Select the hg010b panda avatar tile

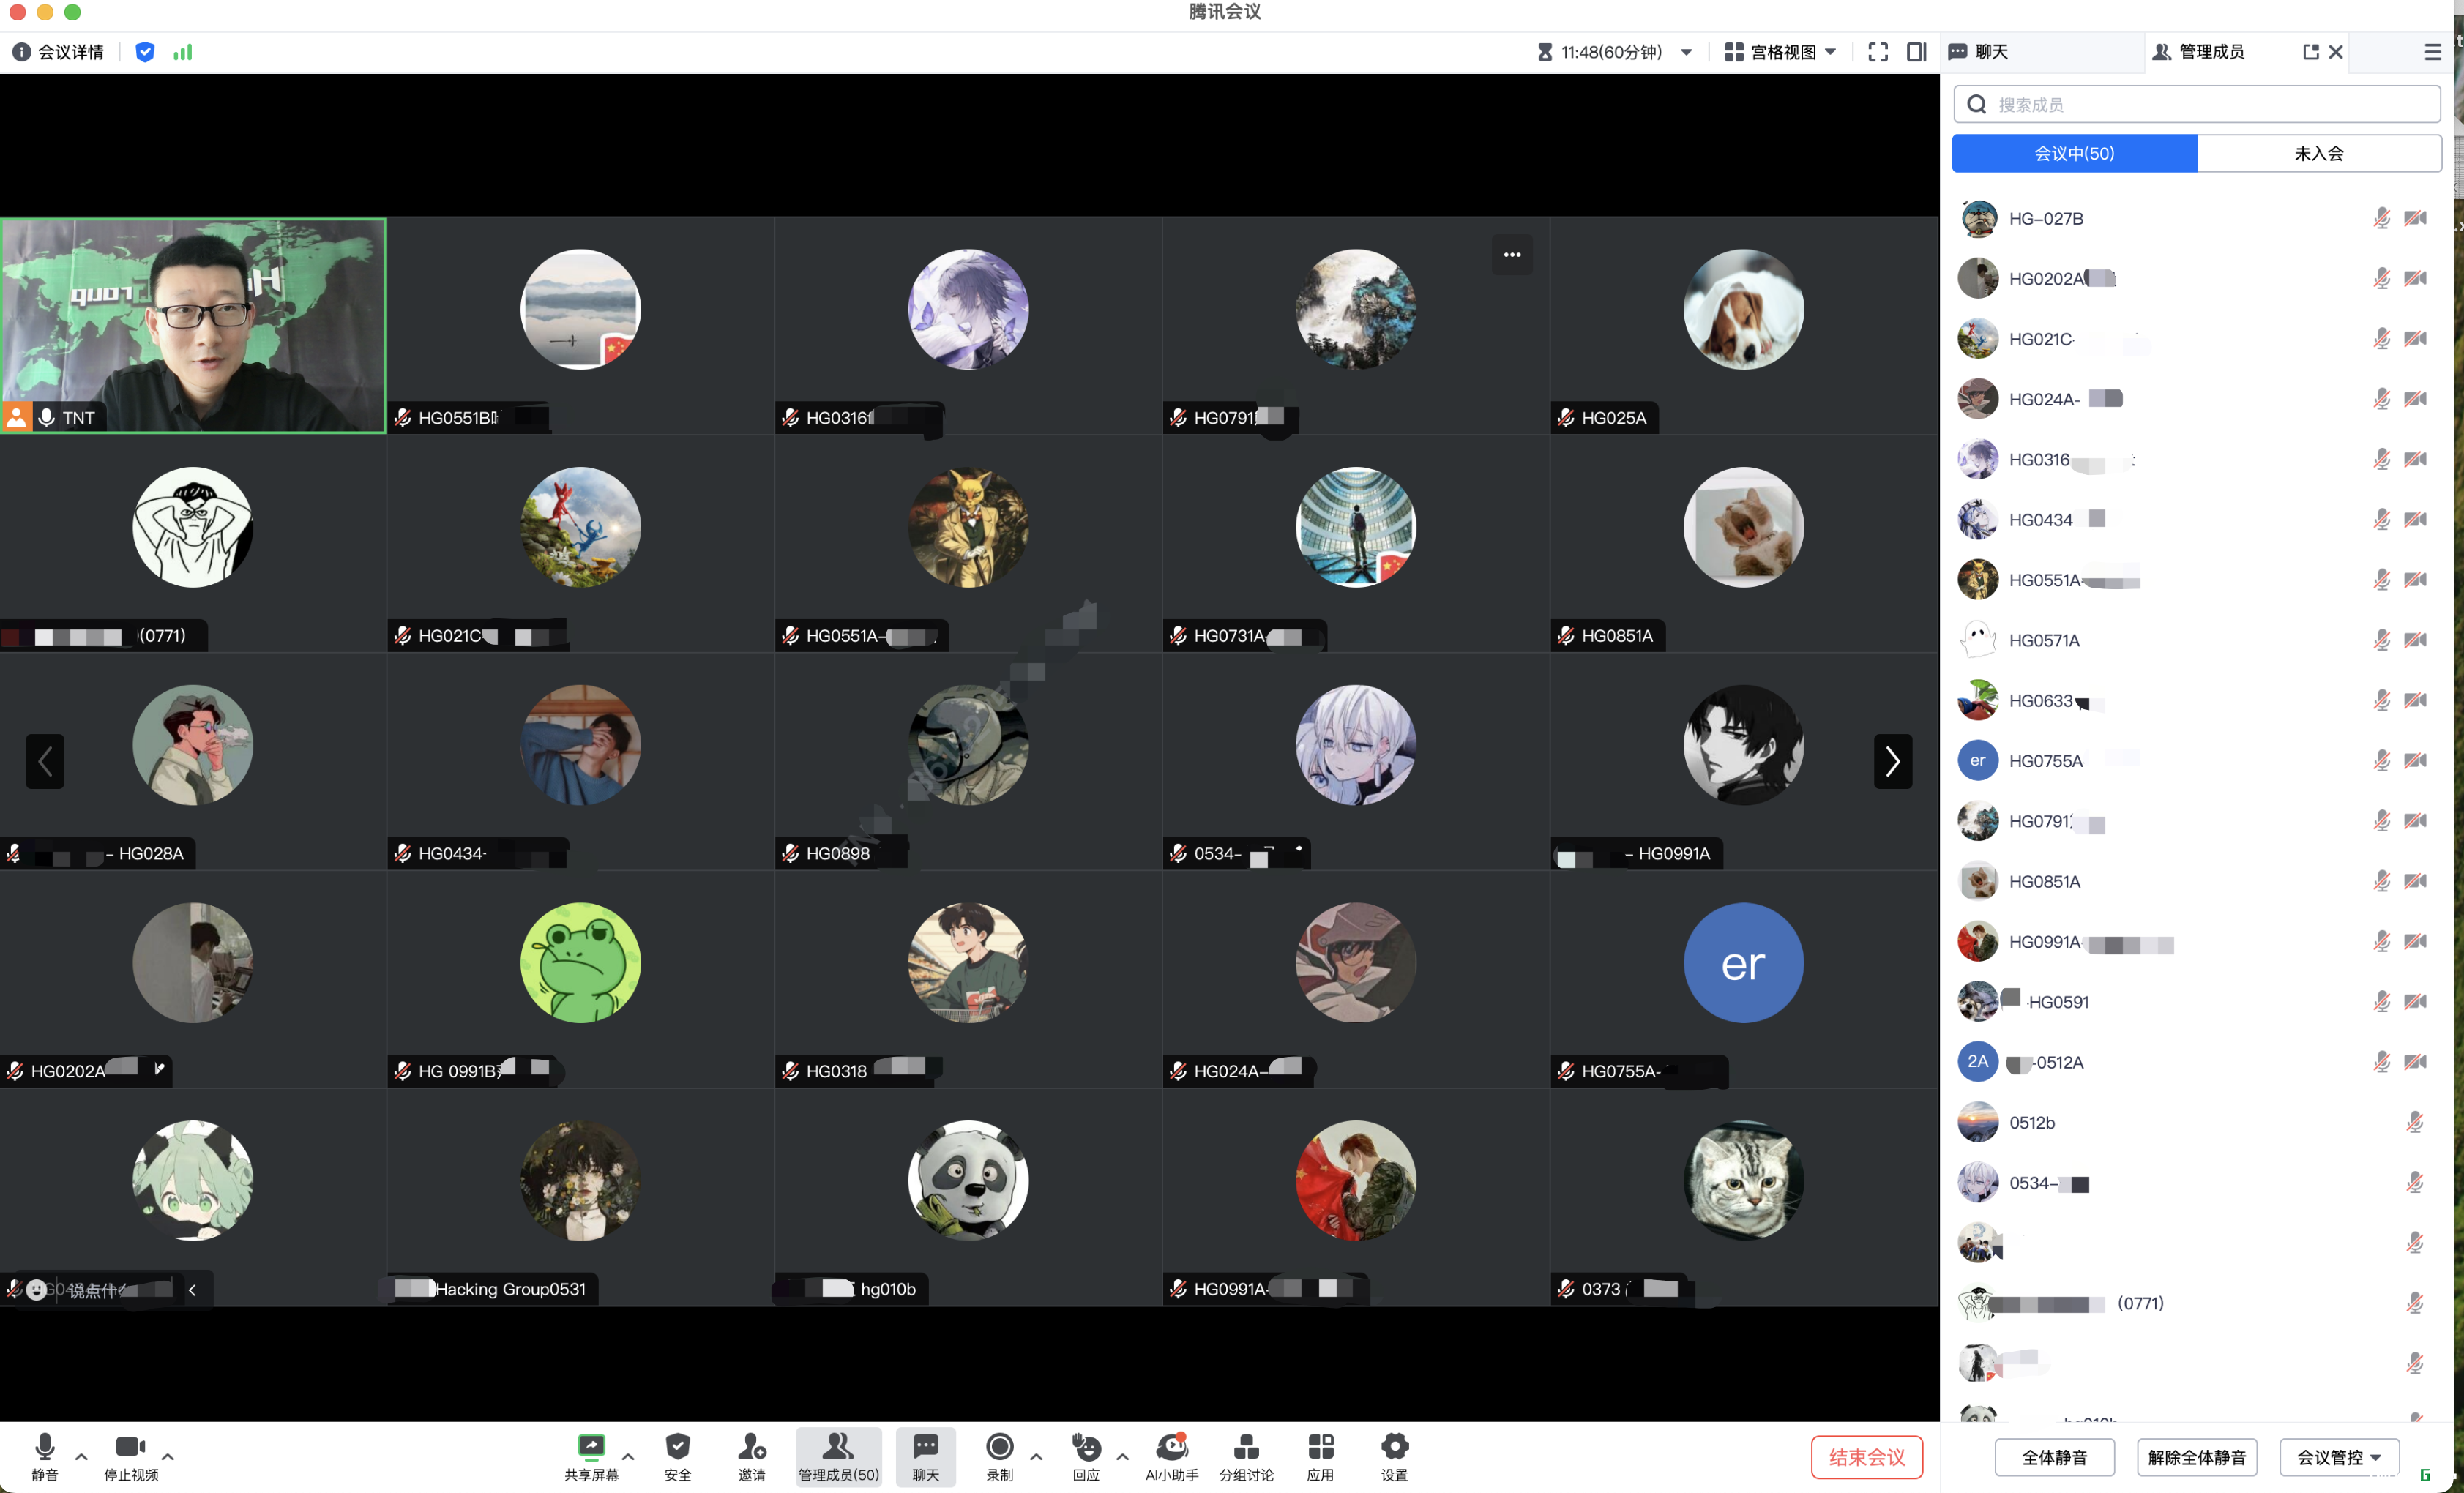pos(968,1198)
